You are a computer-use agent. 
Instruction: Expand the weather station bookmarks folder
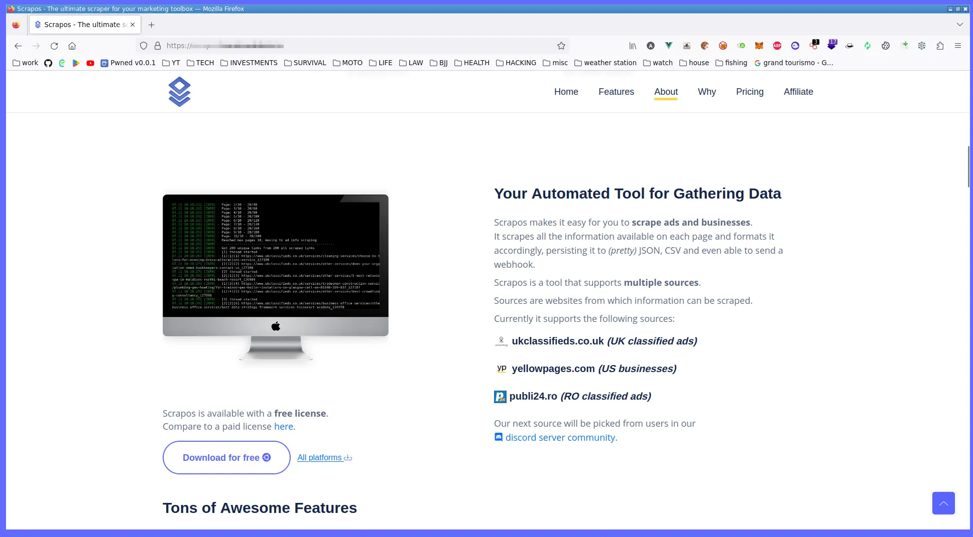[x=605, y=63]
